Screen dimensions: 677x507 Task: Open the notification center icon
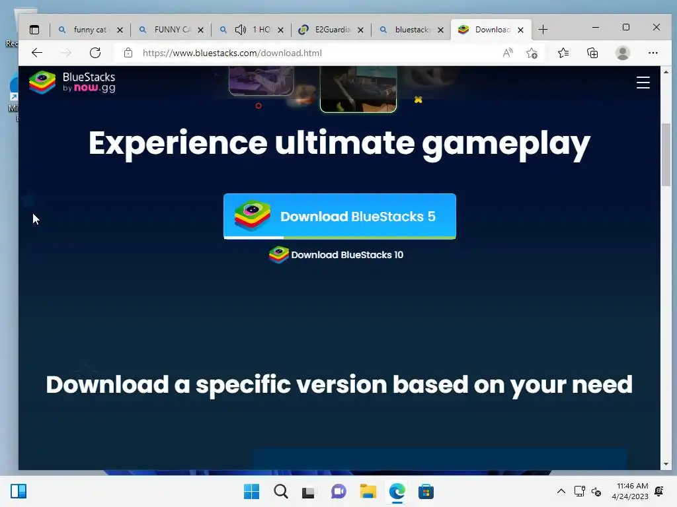pyautogui.click(x=659, y=491)
